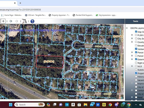
Task: Expand the Easements layer node
Action: 132,59
